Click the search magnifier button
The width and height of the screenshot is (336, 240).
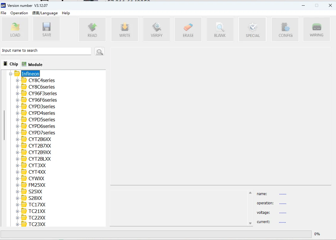100,51
